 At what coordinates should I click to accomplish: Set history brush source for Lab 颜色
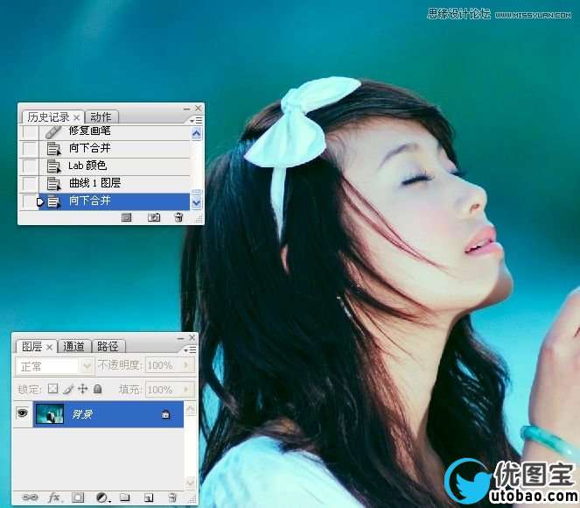(x=29, y=166)
